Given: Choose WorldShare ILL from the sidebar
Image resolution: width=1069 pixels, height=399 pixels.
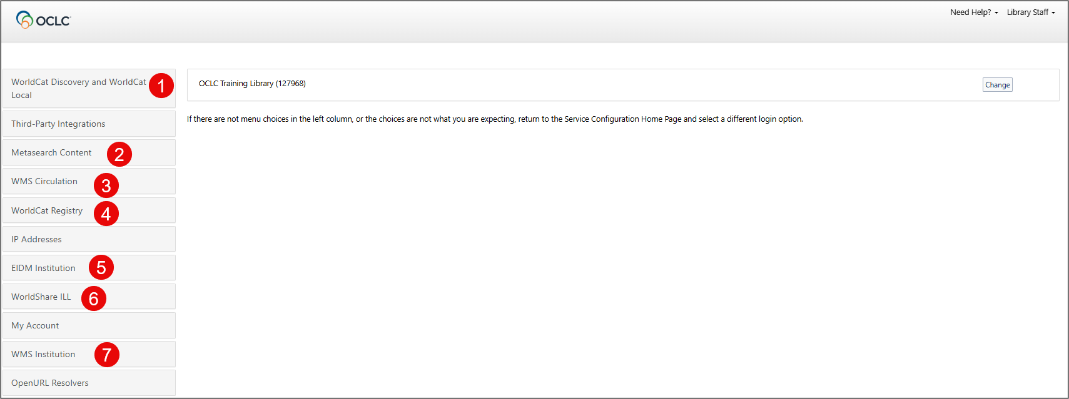Looking at the screenshot, I should 89,297.
